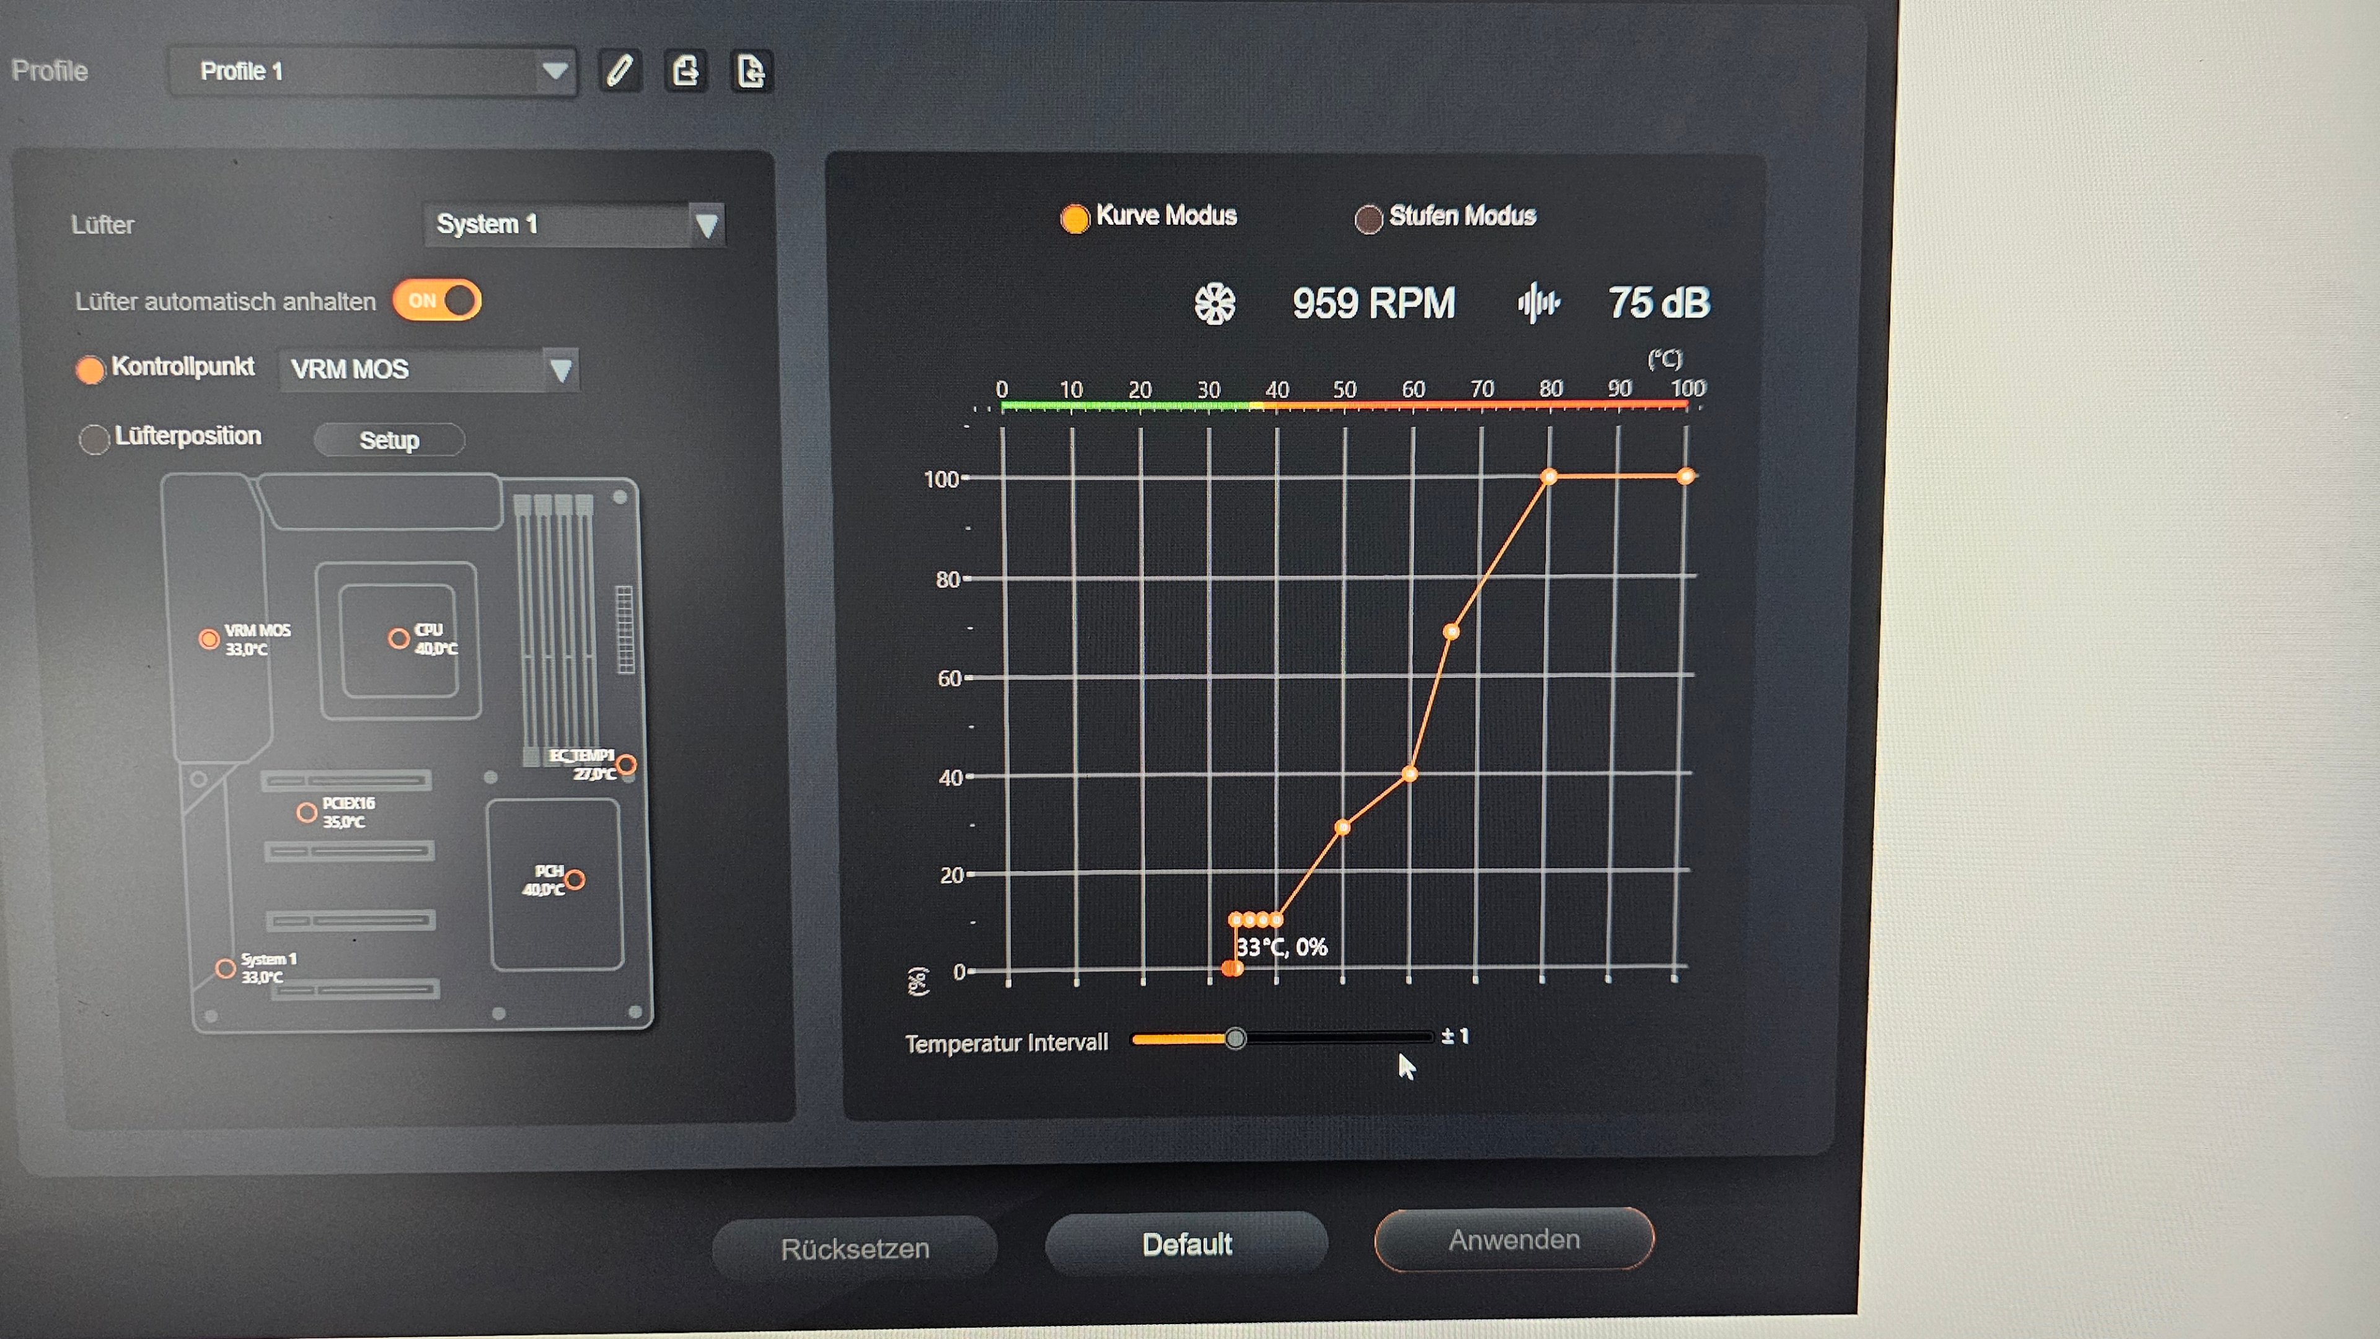Viewport: 2380px width, 1339px height.
Task: Select the Kontrollpunkt radio button
Action: click(x=90, y=369)
